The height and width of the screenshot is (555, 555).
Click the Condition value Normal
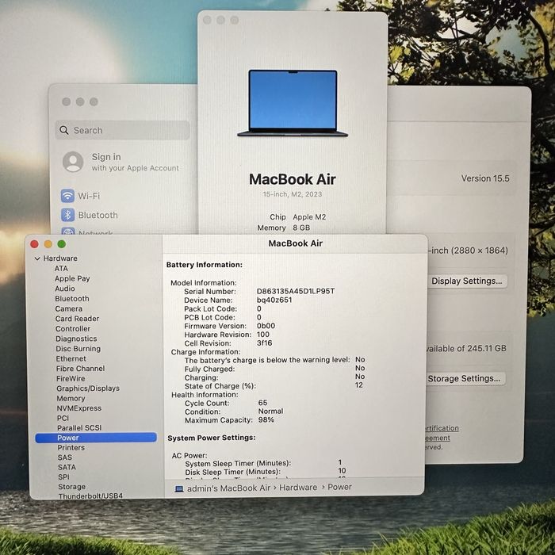click(271, 411)
